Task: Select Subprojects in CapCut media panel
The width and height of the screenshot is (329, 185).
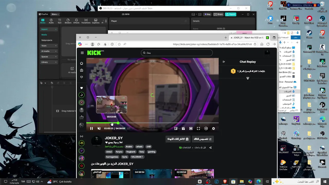Action: pos(47,40)
